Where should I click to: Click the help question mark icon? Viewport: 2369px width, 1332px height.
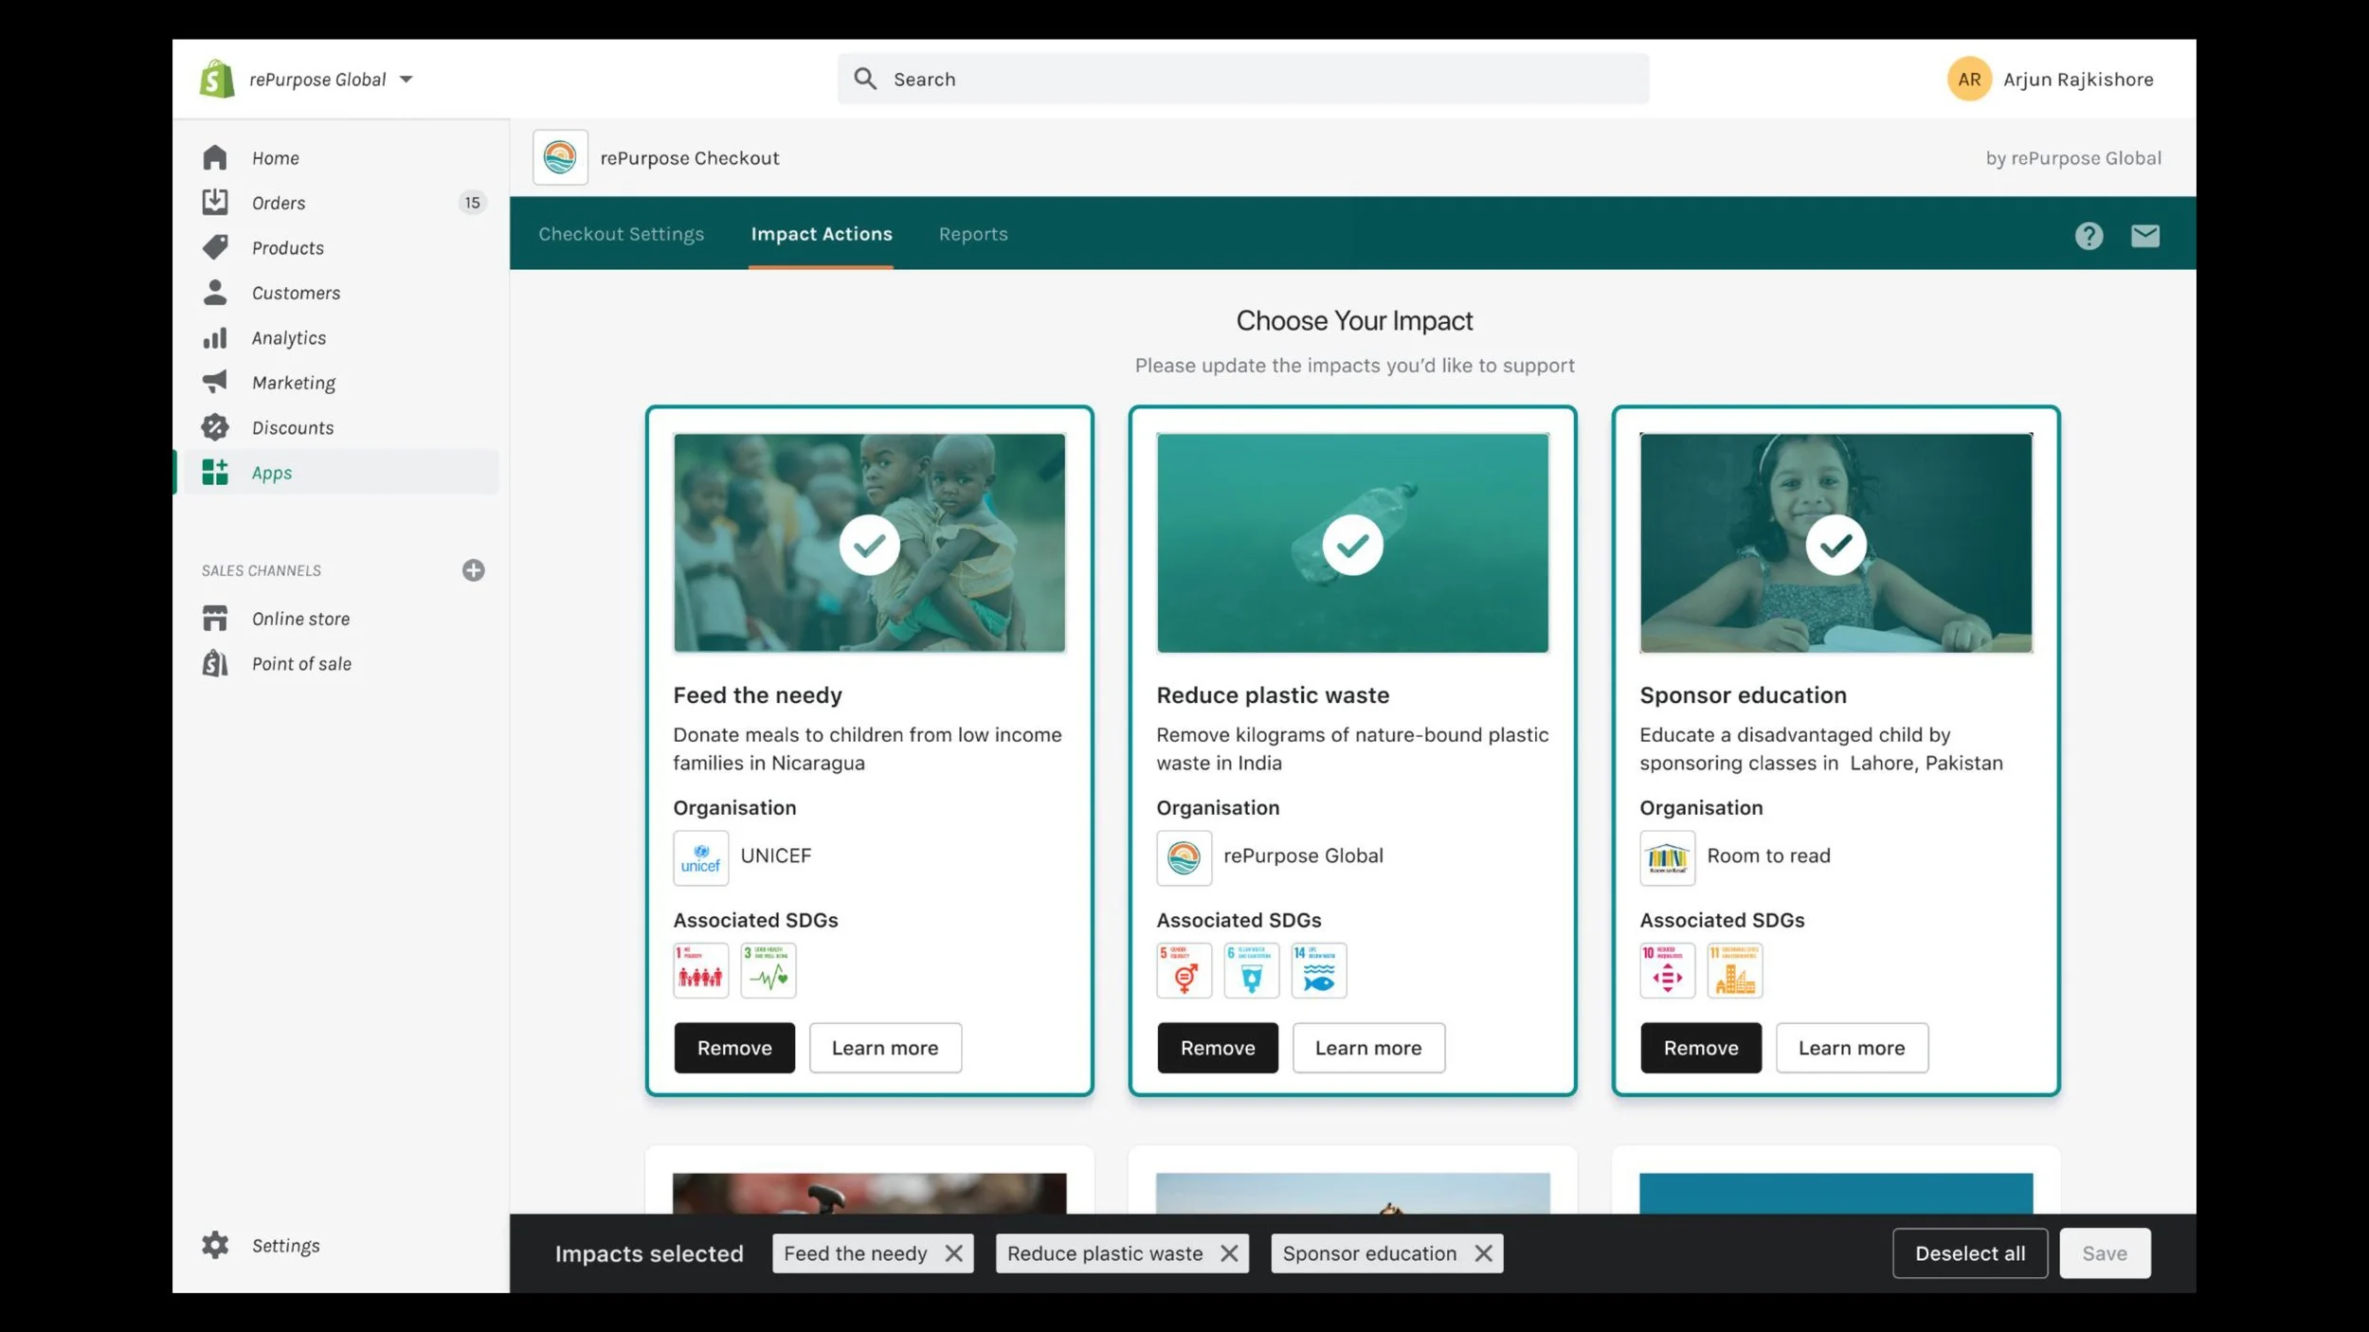pyautogui.click(x=2089, y=235)
